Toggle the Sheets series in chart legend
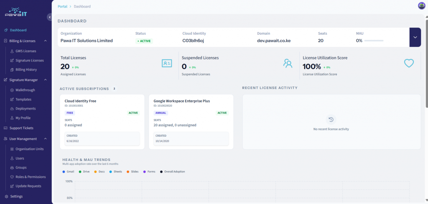 click(116, 172)
